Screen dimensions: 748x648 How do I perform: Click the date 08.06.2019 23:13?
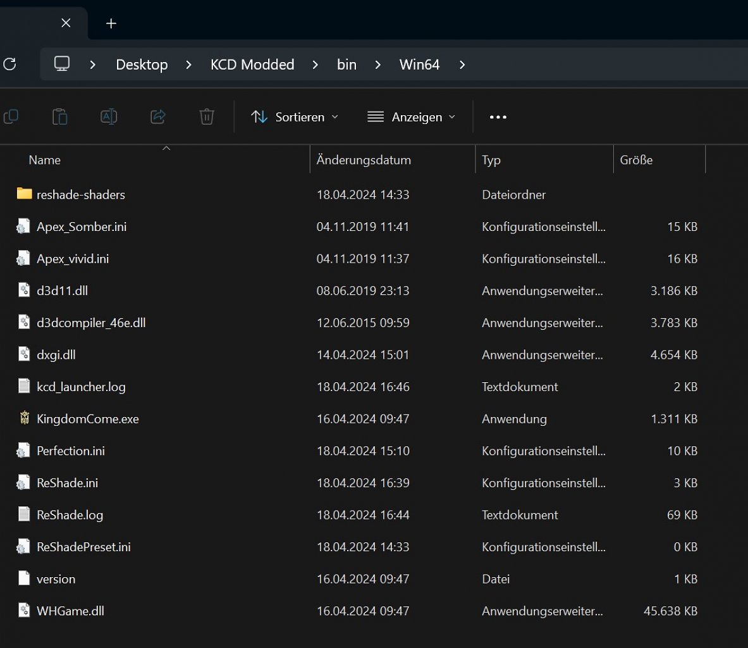(363, 290)
